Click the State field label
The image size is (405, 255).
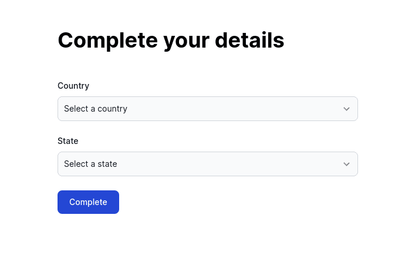coord(68,141)
